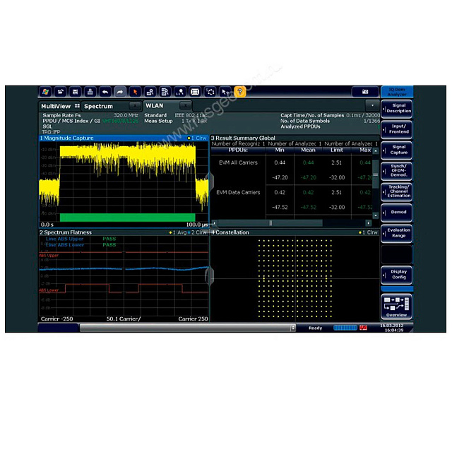The width and height of the screenshot is (452, 452).
Task: Open help with the question mark icon
Action: [x=239, y=92]
